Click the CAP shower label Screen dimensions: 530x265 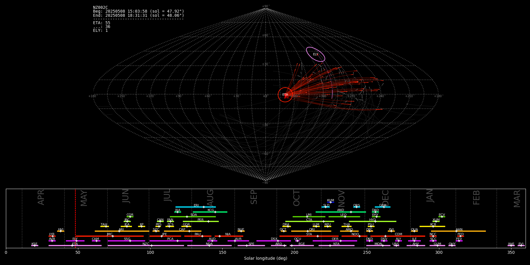(182, 230)
